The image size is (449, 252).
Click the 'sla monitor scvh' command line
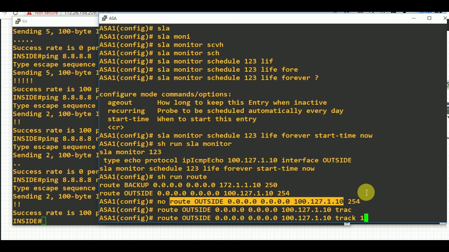tap(161, 45)
